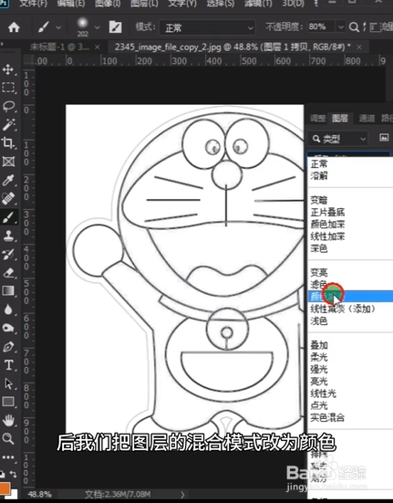Open the extra tools ellipsis menu
Image resolution: width=393 pixels, height=503 pixels.
coord(8,457)
